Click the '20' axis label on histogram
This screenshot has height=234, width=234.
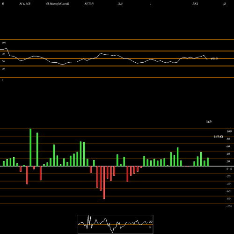tap(228, 161)
